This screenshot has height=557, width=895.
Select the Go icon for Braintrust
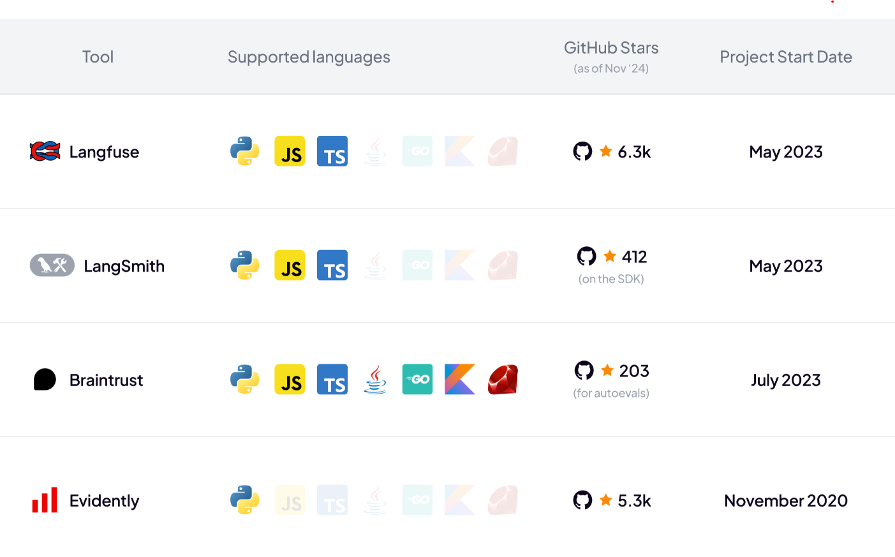[x=417, y=379]
